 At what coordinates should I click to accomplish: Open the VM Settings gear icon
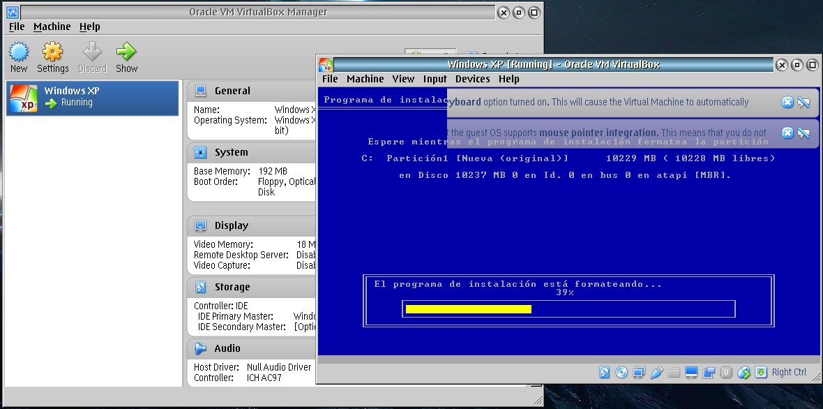52,52
